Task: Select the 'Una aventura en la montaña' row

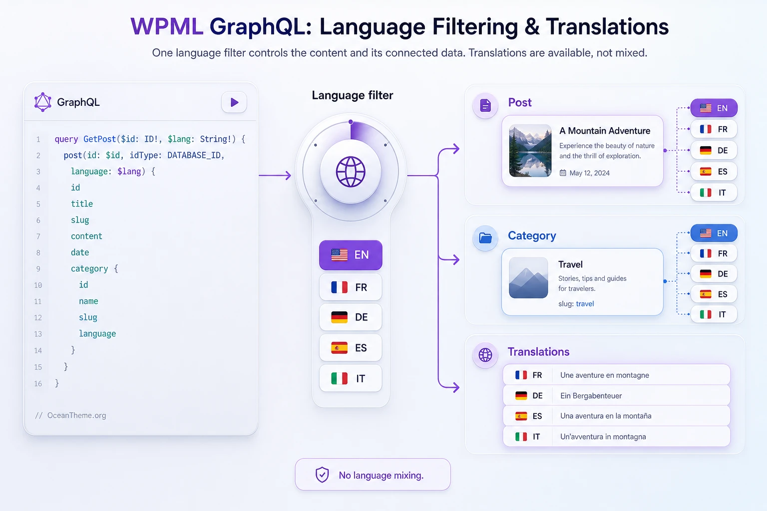Action: (617, 416)
